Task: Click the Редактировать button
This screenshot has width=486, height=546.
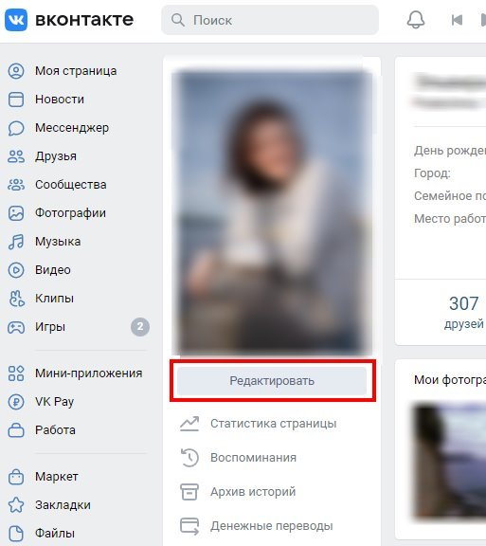Action: point(272,381)
